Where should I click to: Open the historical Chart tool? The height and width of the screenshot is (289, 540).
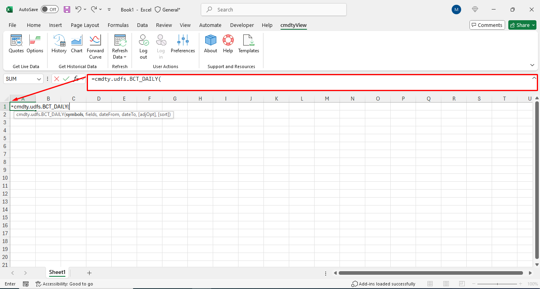76,44
